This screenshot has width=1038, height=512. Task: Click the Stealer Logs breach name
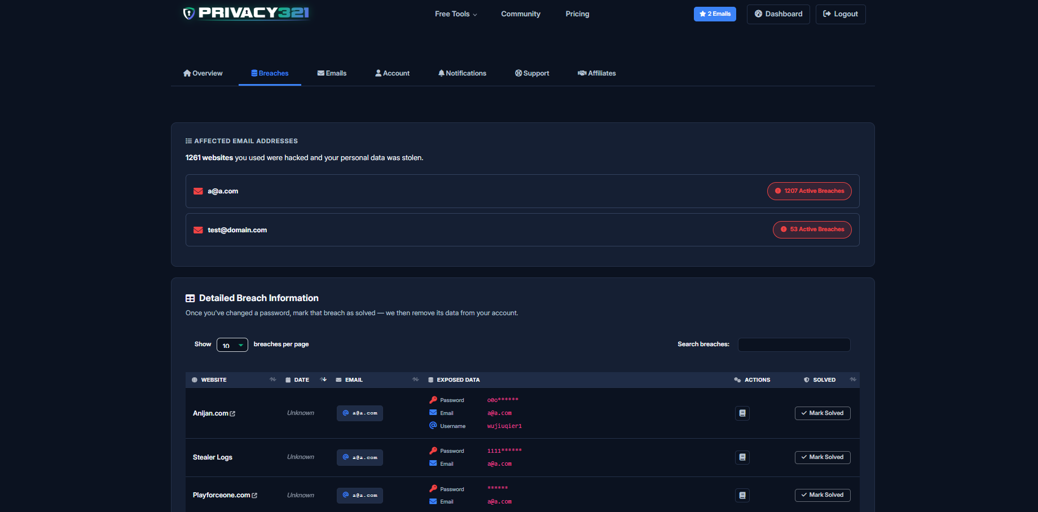point(213,457)
